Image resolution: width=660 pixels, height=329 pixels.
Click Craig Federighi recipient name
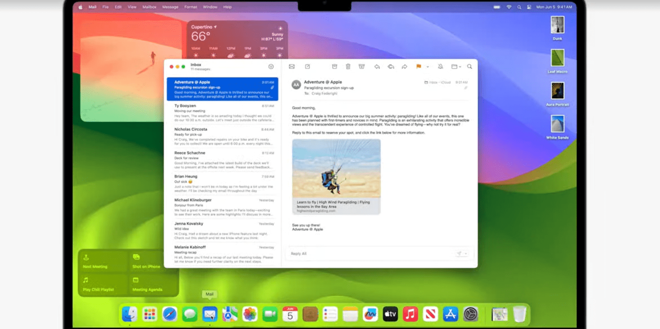pos(324,94)
